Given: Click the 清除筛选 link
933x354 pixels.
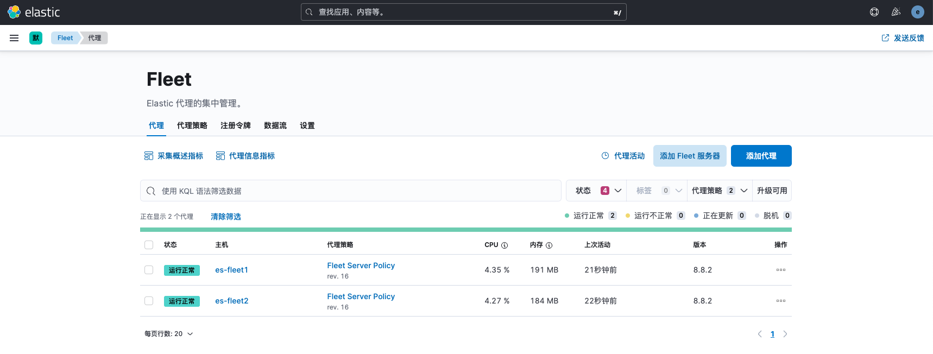Looking at the screenshot, I should coord(226,217).
